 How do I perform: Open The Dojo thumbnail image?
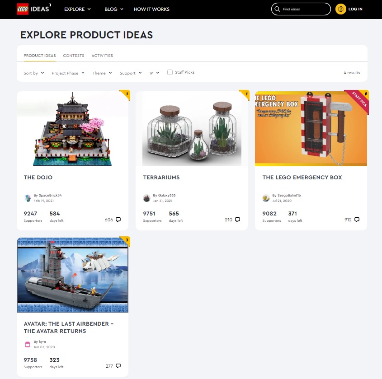73,129
